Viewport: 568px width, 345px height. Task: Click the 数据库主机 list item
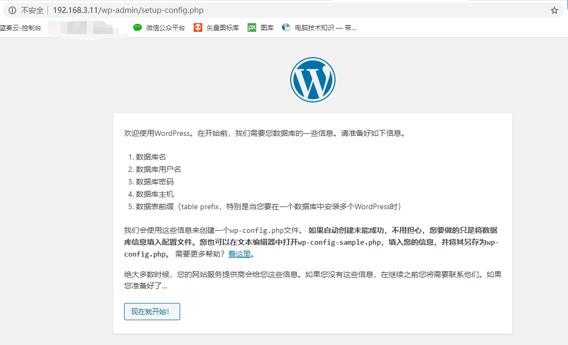154,194
